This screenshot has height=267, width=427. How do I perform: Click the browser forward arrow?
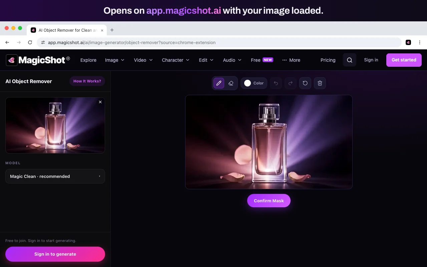[x=19, y=42]
